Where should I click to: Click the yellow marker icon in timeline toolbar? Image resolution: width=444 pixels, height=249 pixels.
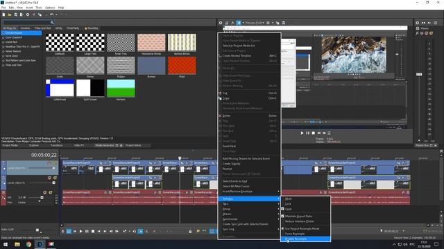[x=198, y=231]
